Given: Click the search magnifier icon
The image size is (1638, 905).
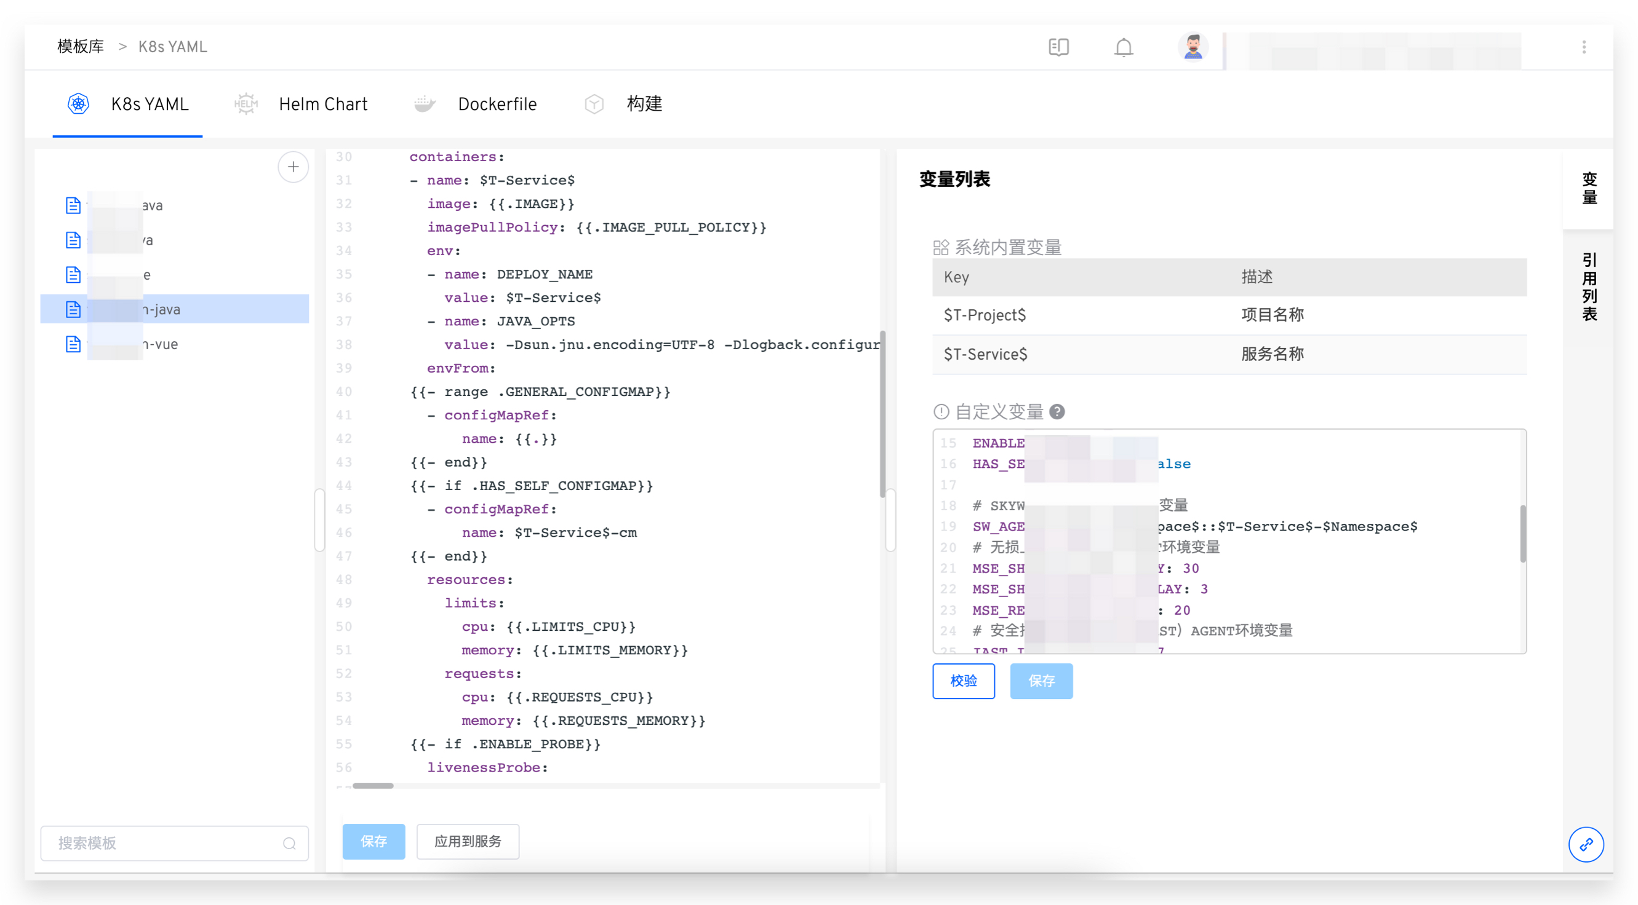Looking at the screenshot, I should pos(289,844).
